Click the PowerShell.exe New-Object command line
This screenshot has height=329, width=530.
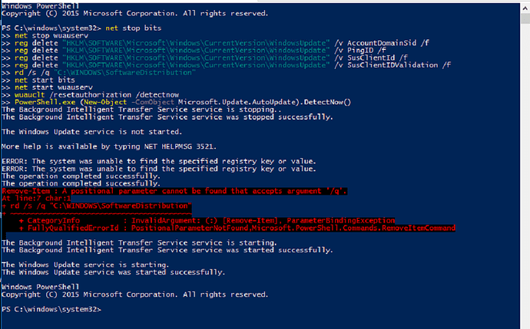pos(176,102)
